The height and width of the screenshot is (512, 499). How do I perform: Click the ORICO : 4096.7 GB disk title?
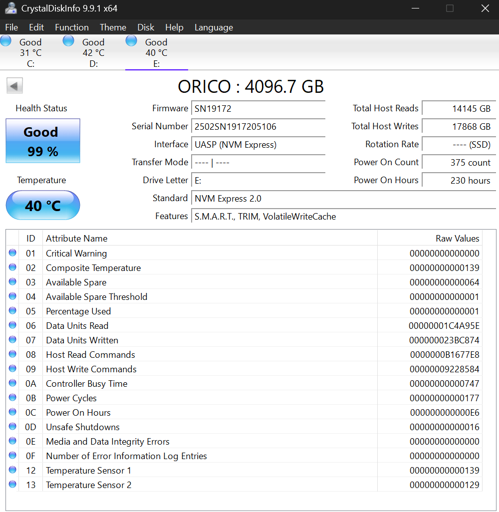point(250,87)
